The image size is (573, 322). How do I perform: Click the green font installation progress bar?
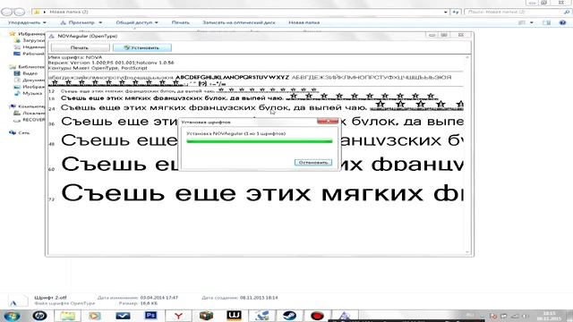point(259,141)
